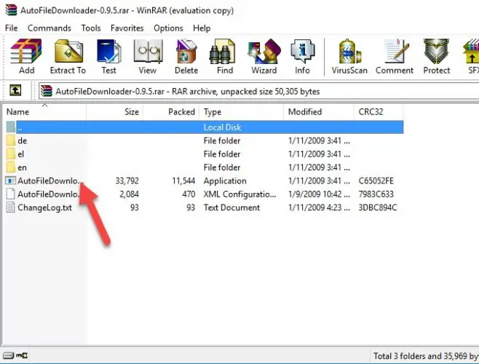Open the Tools menu

pyautogui.click(x=91, y=28)
